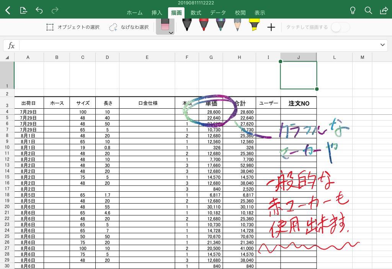Viewport: 392px width, 269px height.
Task: Select cell J1 in the worksheet
Action: (298, 75)
